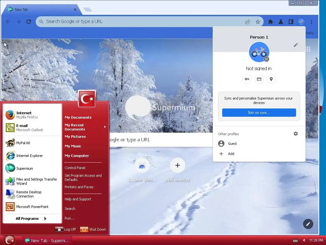Click the Start button on the taskbar

coord(10,241)
